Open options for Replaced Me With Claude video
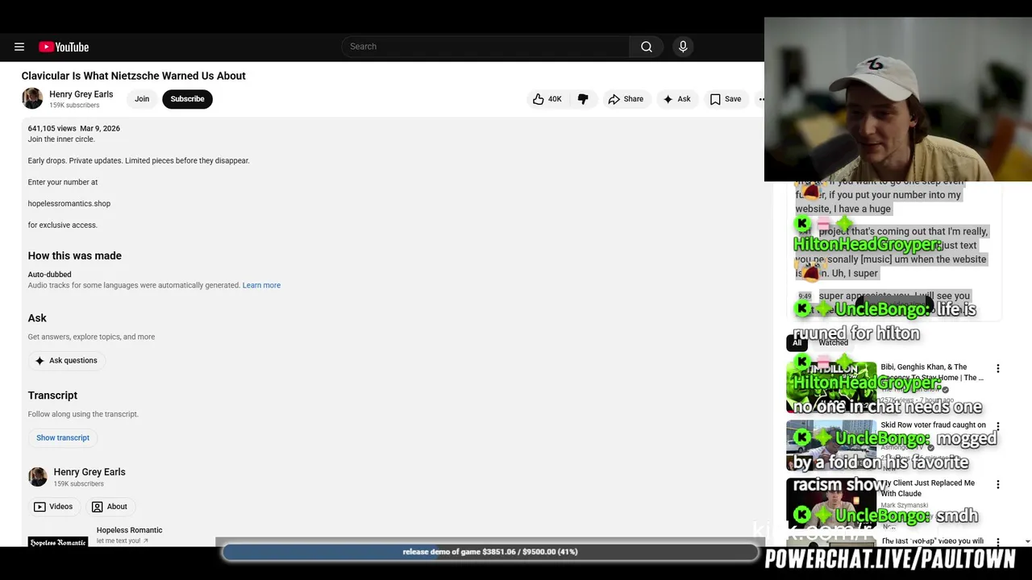 [x=998, y=484]
